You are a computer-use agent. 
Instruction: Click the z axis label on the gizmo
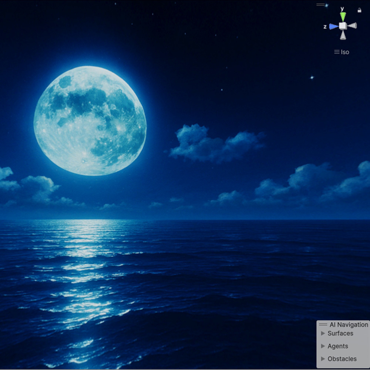tap(324, 27)
